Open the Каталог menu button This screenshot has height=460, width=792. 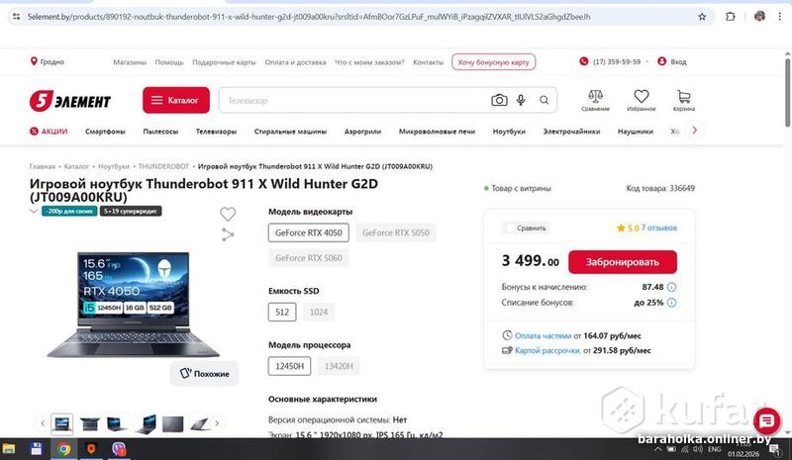pyautogui.click(x=176, y=100)
